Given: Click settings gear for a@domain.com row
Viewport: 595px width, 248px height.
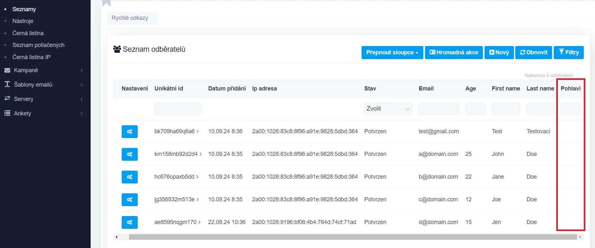Looking at the screenshot, I should click(129, 154).
